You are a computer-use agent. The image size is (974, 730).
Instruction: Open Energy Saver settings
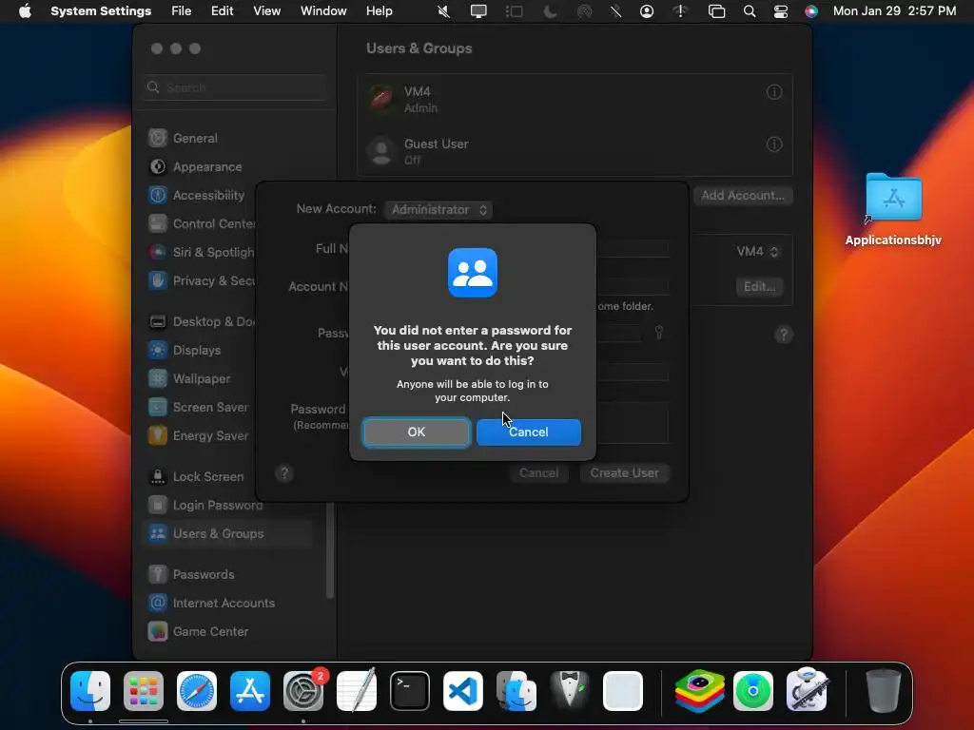click(x=200, y=435)
